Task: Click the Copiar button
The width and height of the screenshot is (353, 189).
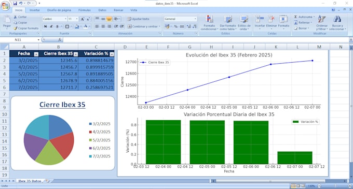Action: coord(20,23)
